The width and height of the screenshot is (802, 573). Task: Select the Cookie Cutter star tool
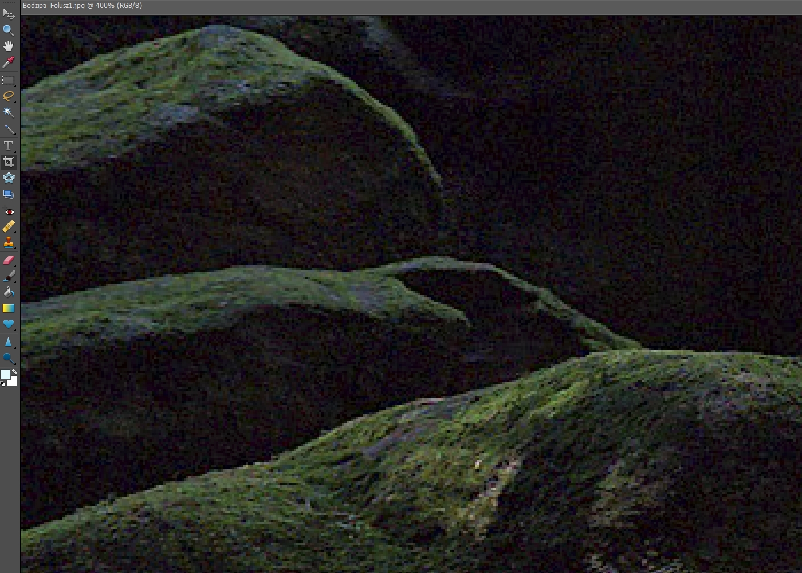point(8,178)
